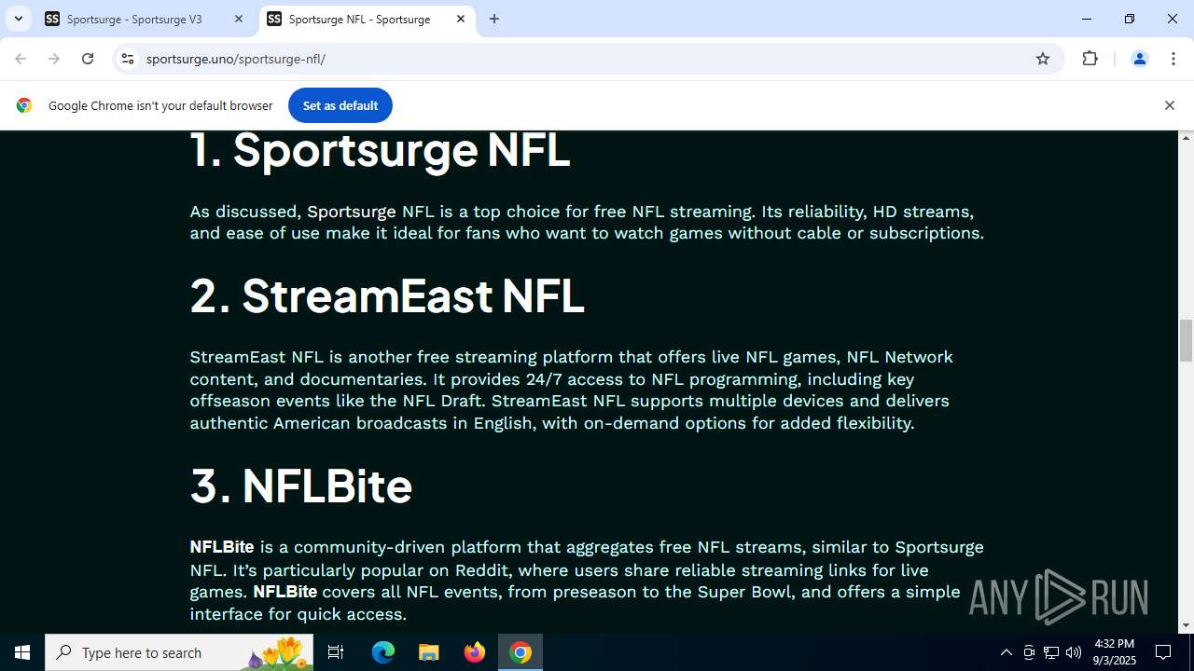The height and width of the screenshot is (671, 1194).
Task: View site information icon in address bar
Action: click(128, 59)
